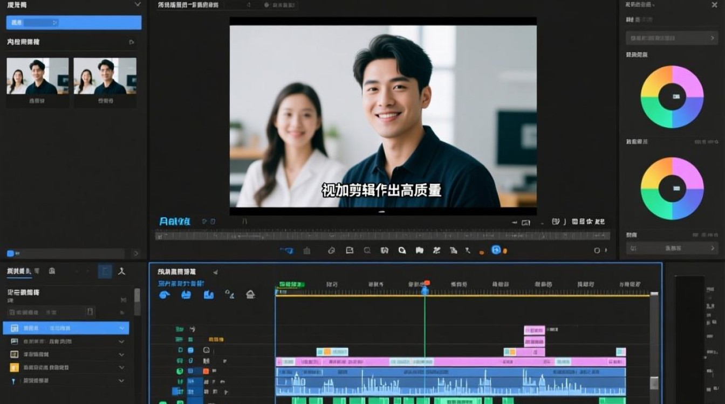Viewport: 725px width, 404px height.
Task: Select the second media thumbnail in the left panel
Action: point(105,76)
